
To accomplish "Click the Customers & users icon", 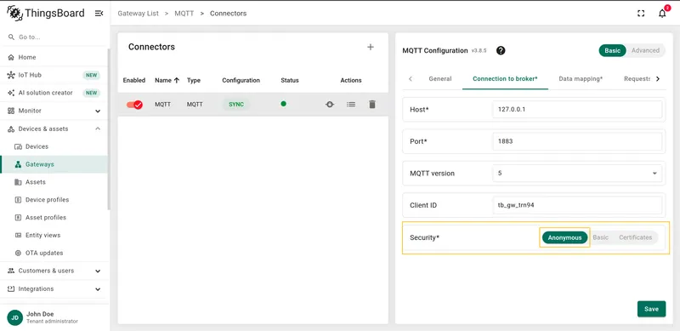I will pos(11,271).
